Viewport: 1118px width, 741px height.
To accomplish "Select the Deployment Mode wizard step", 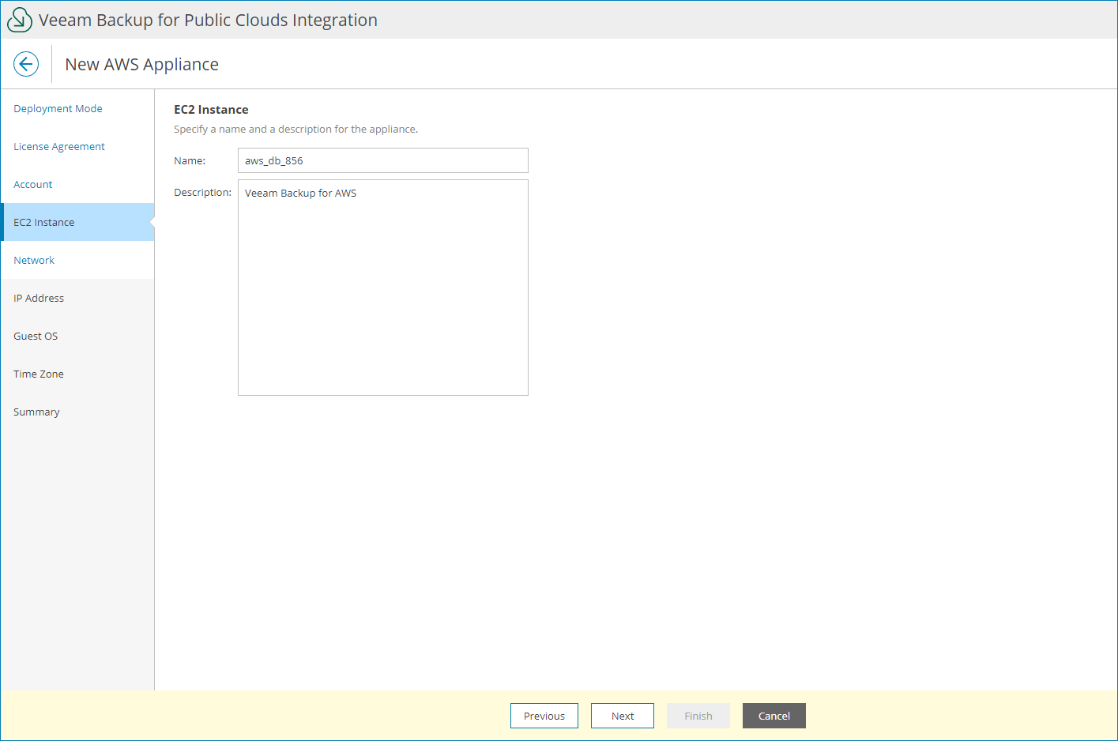I will point(58,108).
